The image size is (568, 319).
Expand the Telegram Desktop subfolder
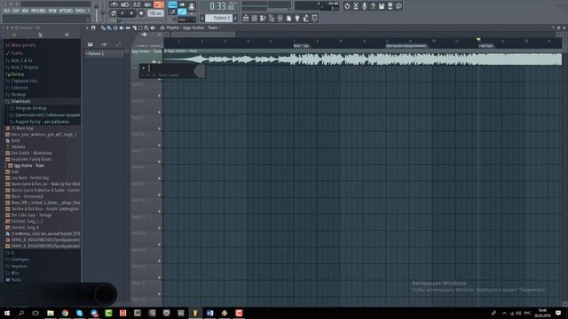tap(31, 108)
